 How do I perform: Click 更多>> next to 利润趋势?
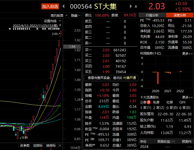(187, 53)
